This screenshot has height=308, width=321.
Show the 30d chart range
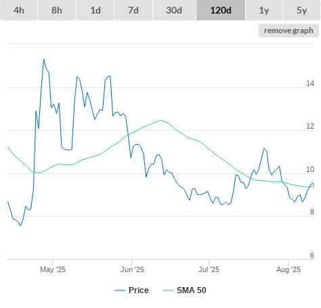(174, 10)
